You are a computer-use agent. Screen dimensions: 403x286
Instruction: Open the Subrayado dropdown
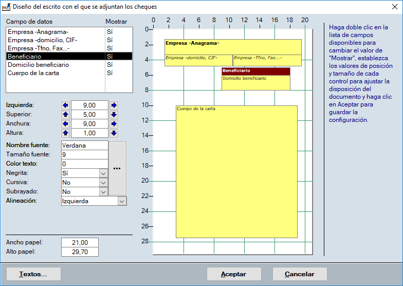point(103,192)
